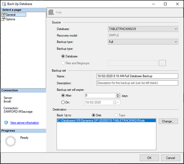Select the Database radio button
Viewport: 184px width, 164px height.
(x=63, y=56)
